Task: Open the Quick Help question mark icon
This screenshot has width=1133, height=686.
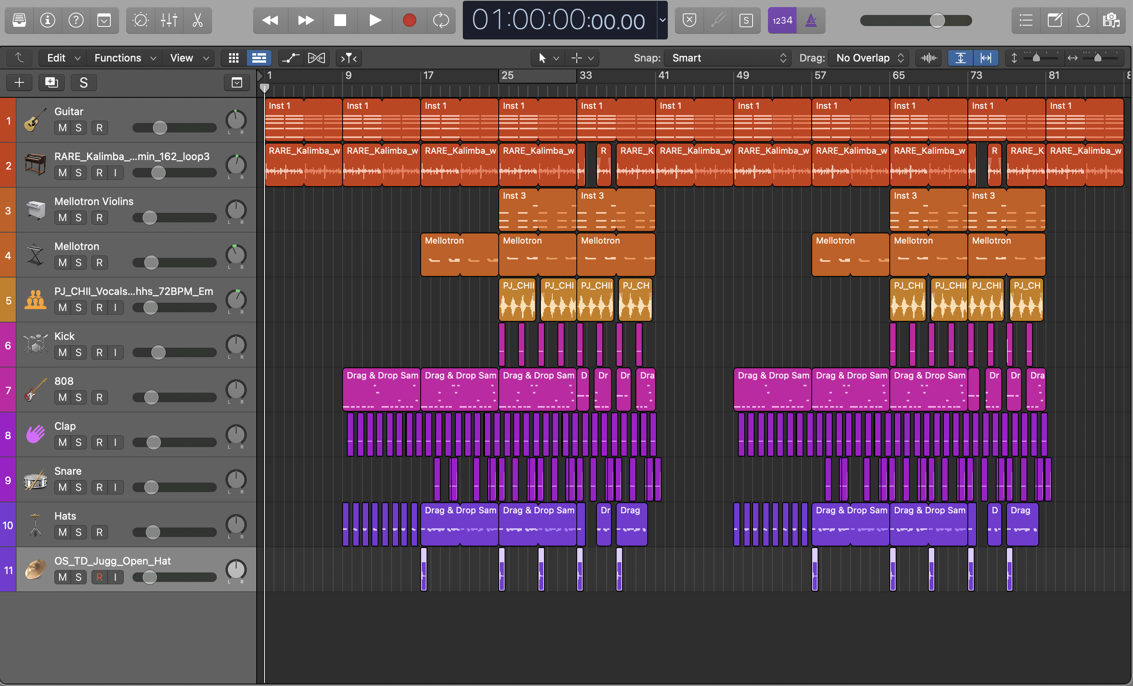Action: pos(76,20)
